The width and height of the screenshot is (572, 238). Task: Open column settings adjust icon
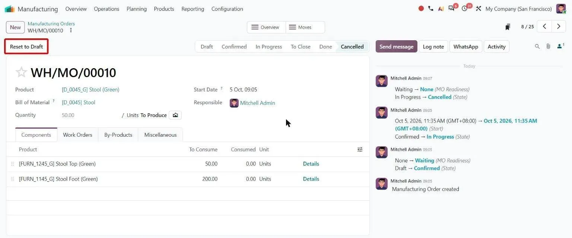(360, 149)
